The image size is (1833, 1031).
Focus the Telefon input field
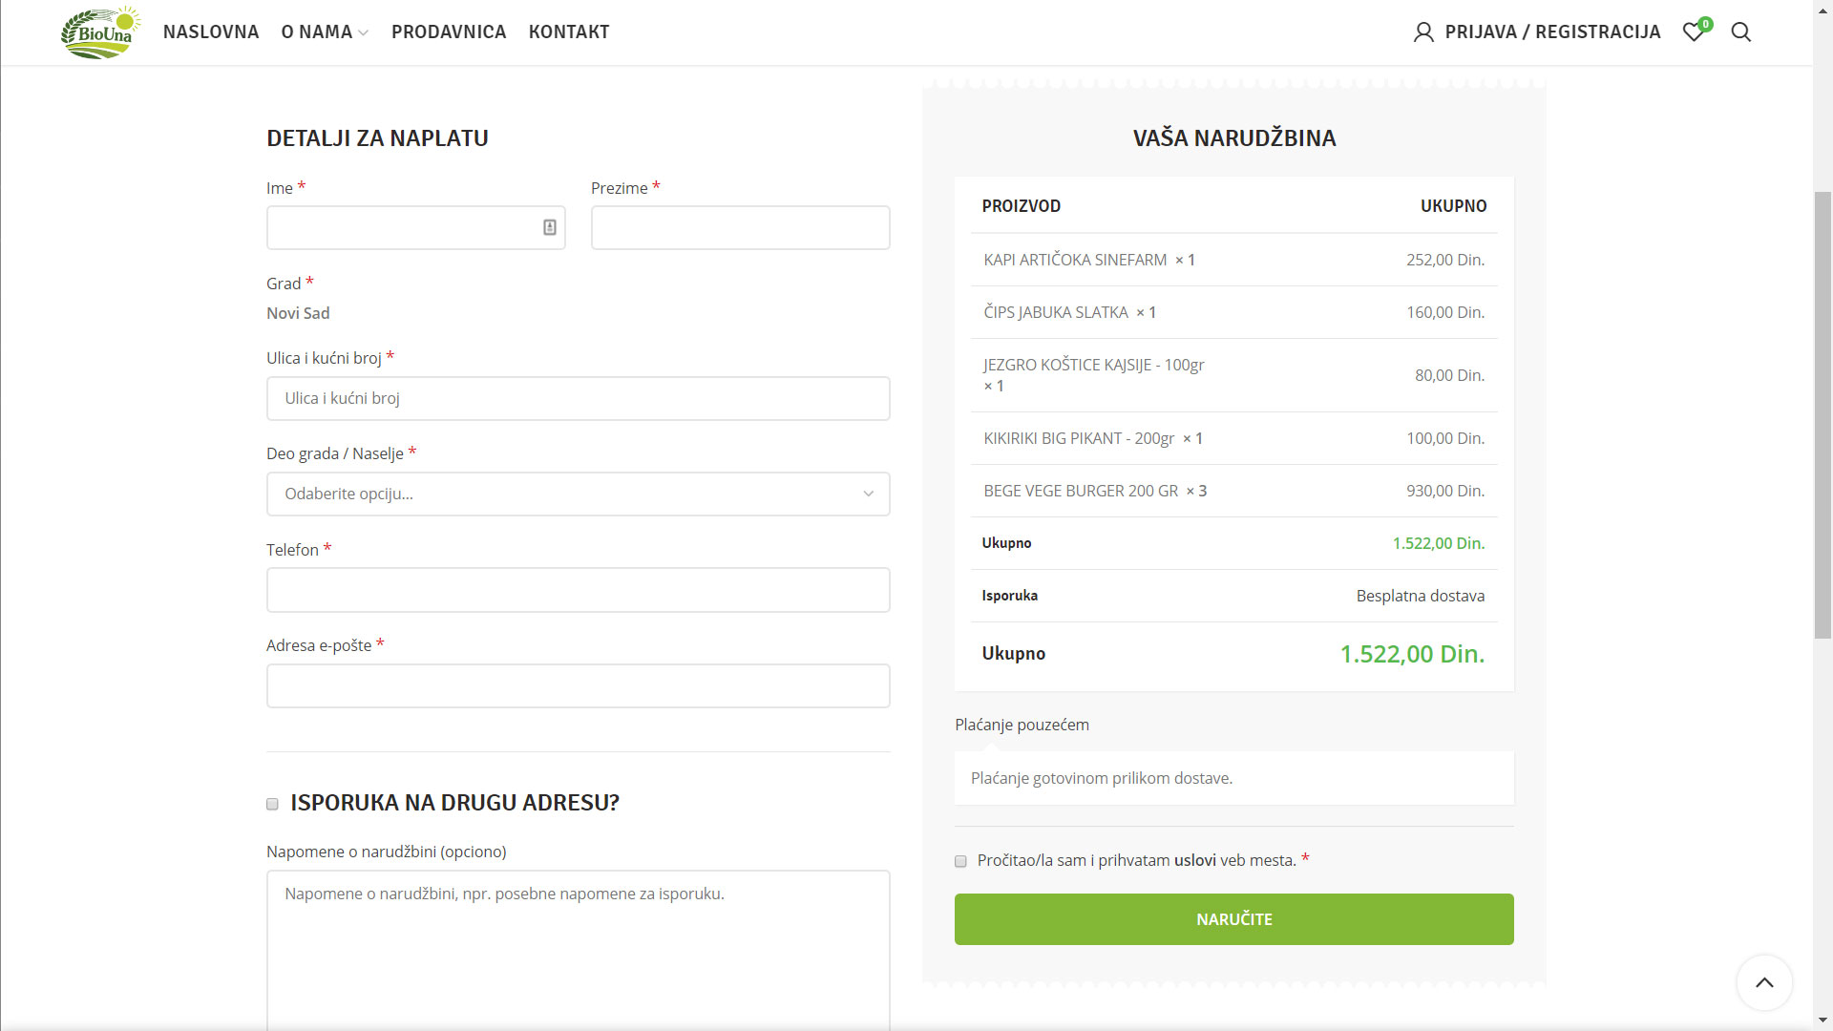pos(578,590)
